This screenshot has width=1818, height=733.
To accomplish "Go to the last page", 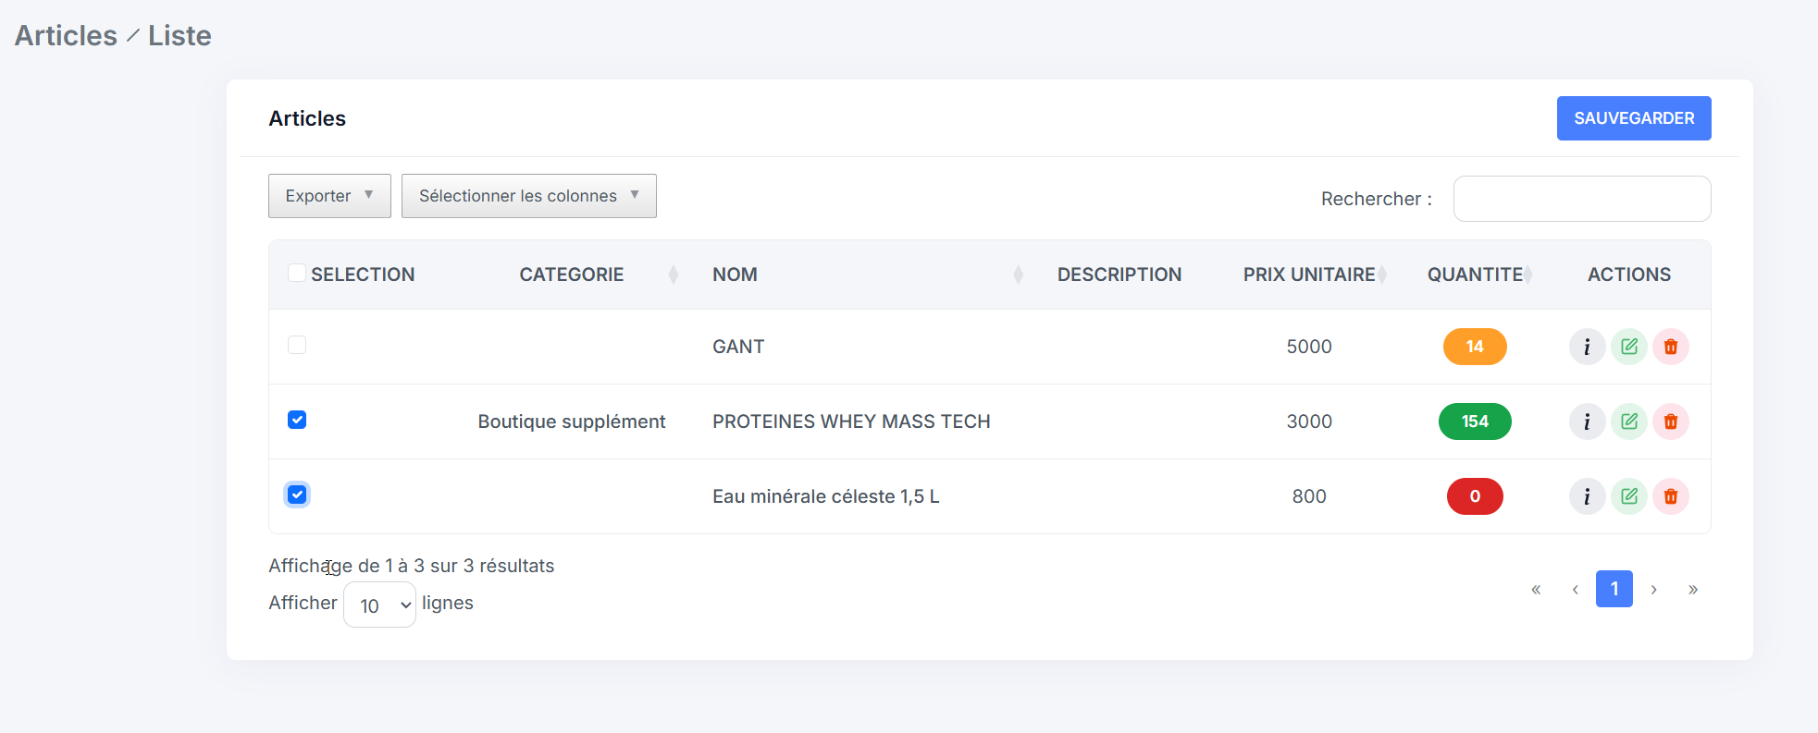I will click(x=1692, y=589).
